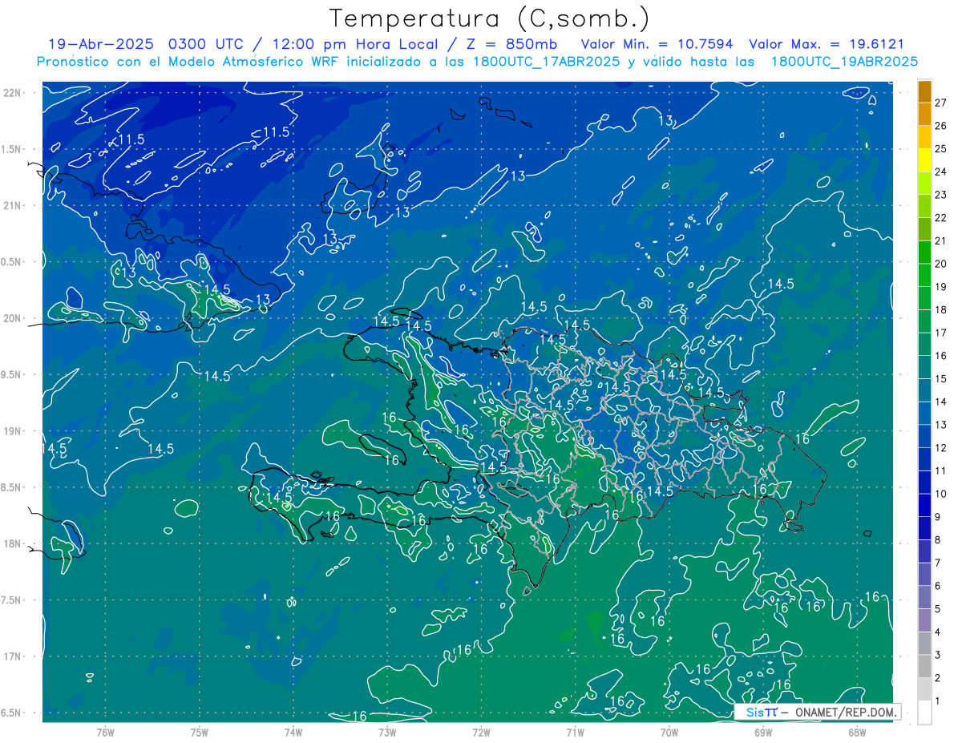The height and width of the screenshot is (743, 962).
Task: Click the topmost brown swatch above 27
Action: tap(924, 91)
